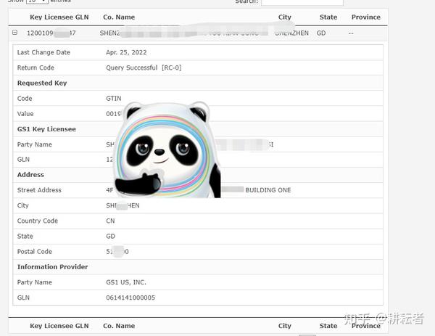
Task: Select GLN value '0614141000005'
Action: tap(130, 298)
